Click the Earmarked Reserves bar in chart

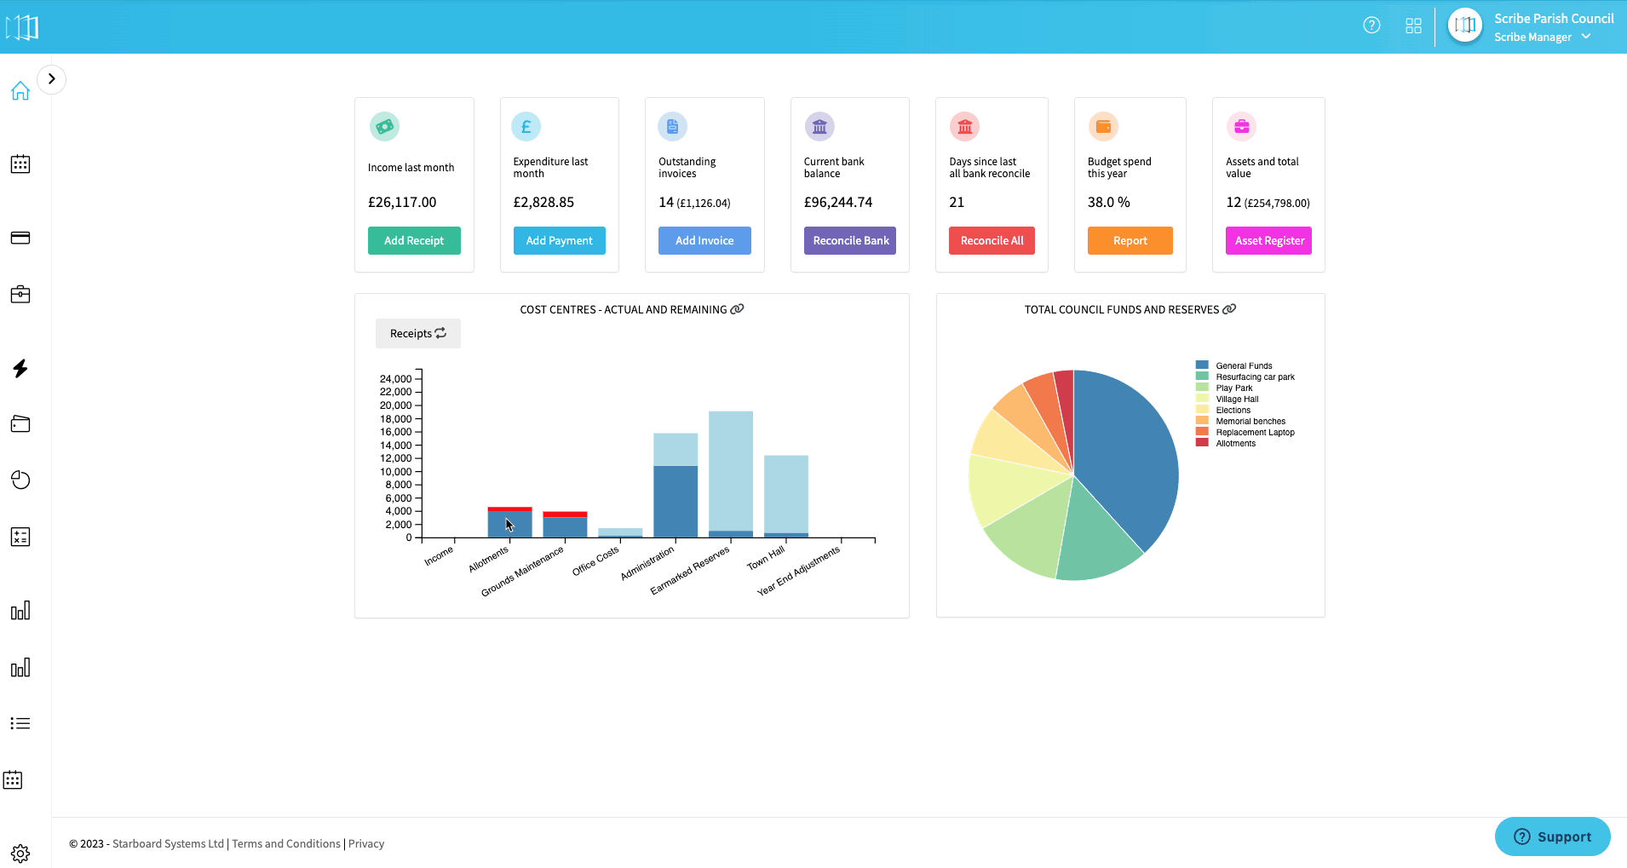731,473
